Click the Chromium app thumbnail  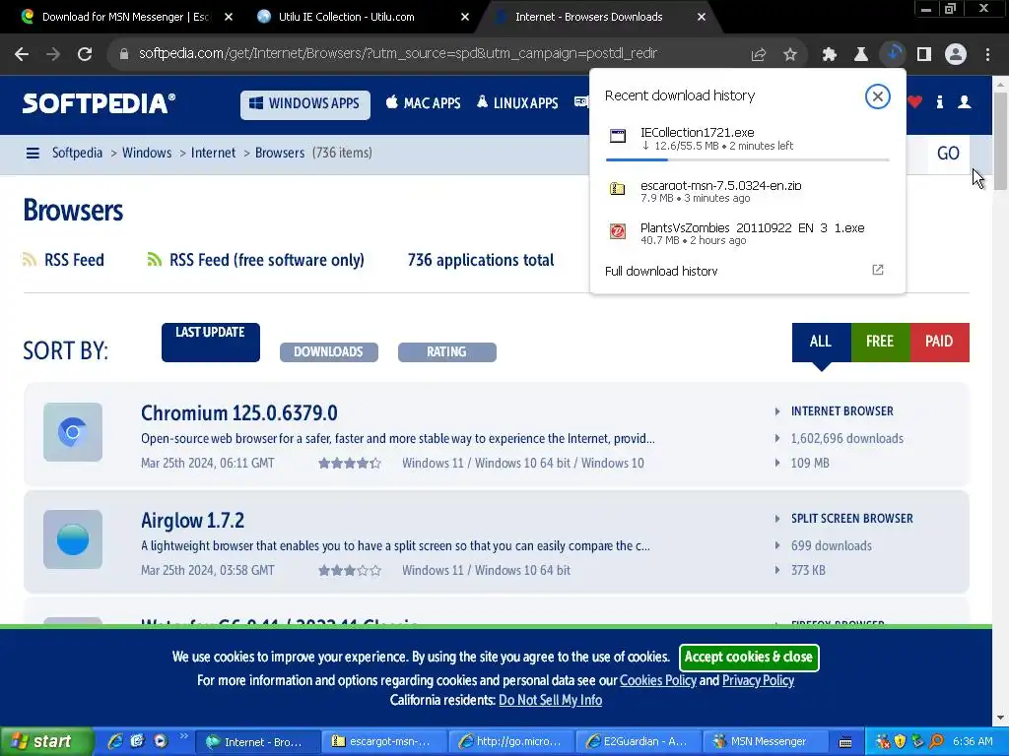pos(73,432)
